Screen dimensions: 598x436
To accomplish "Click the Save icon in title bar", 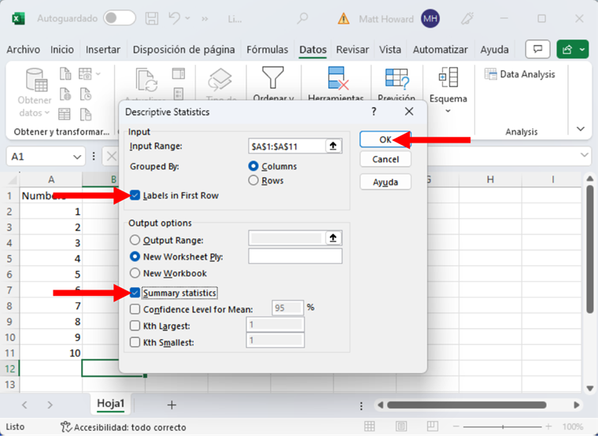I will 153,18.
